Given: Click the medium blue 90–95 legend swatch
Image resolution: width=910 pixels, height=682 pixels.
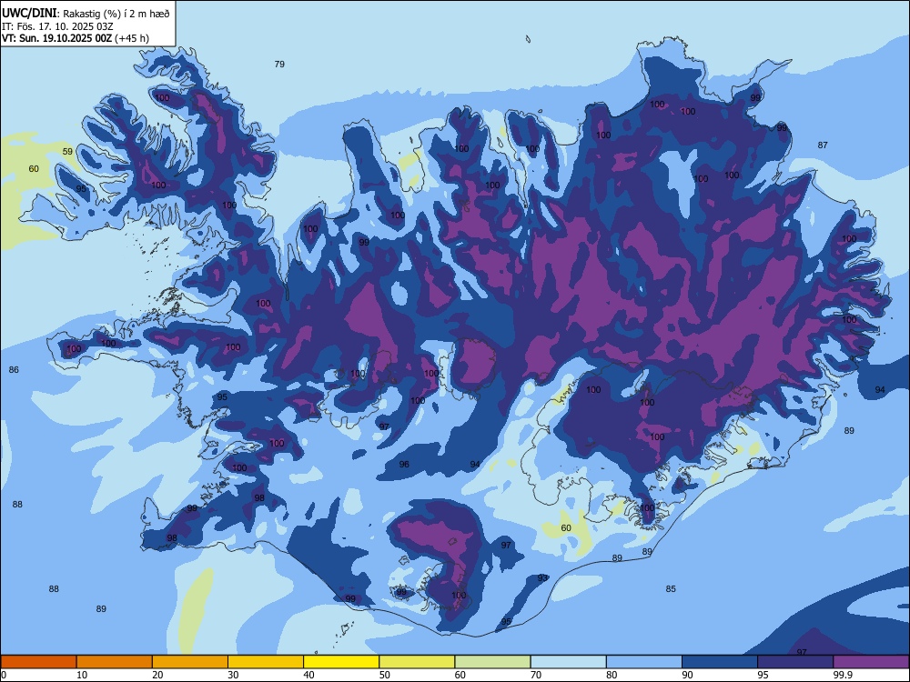Looking at the screenshot, I should [x=720, y=662].
